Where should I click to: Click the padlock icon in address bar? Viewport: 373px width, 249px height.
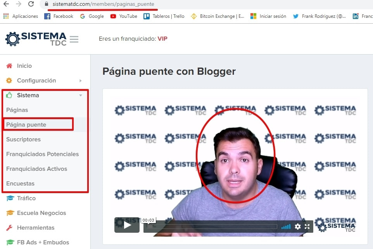[x=47, y=4]
